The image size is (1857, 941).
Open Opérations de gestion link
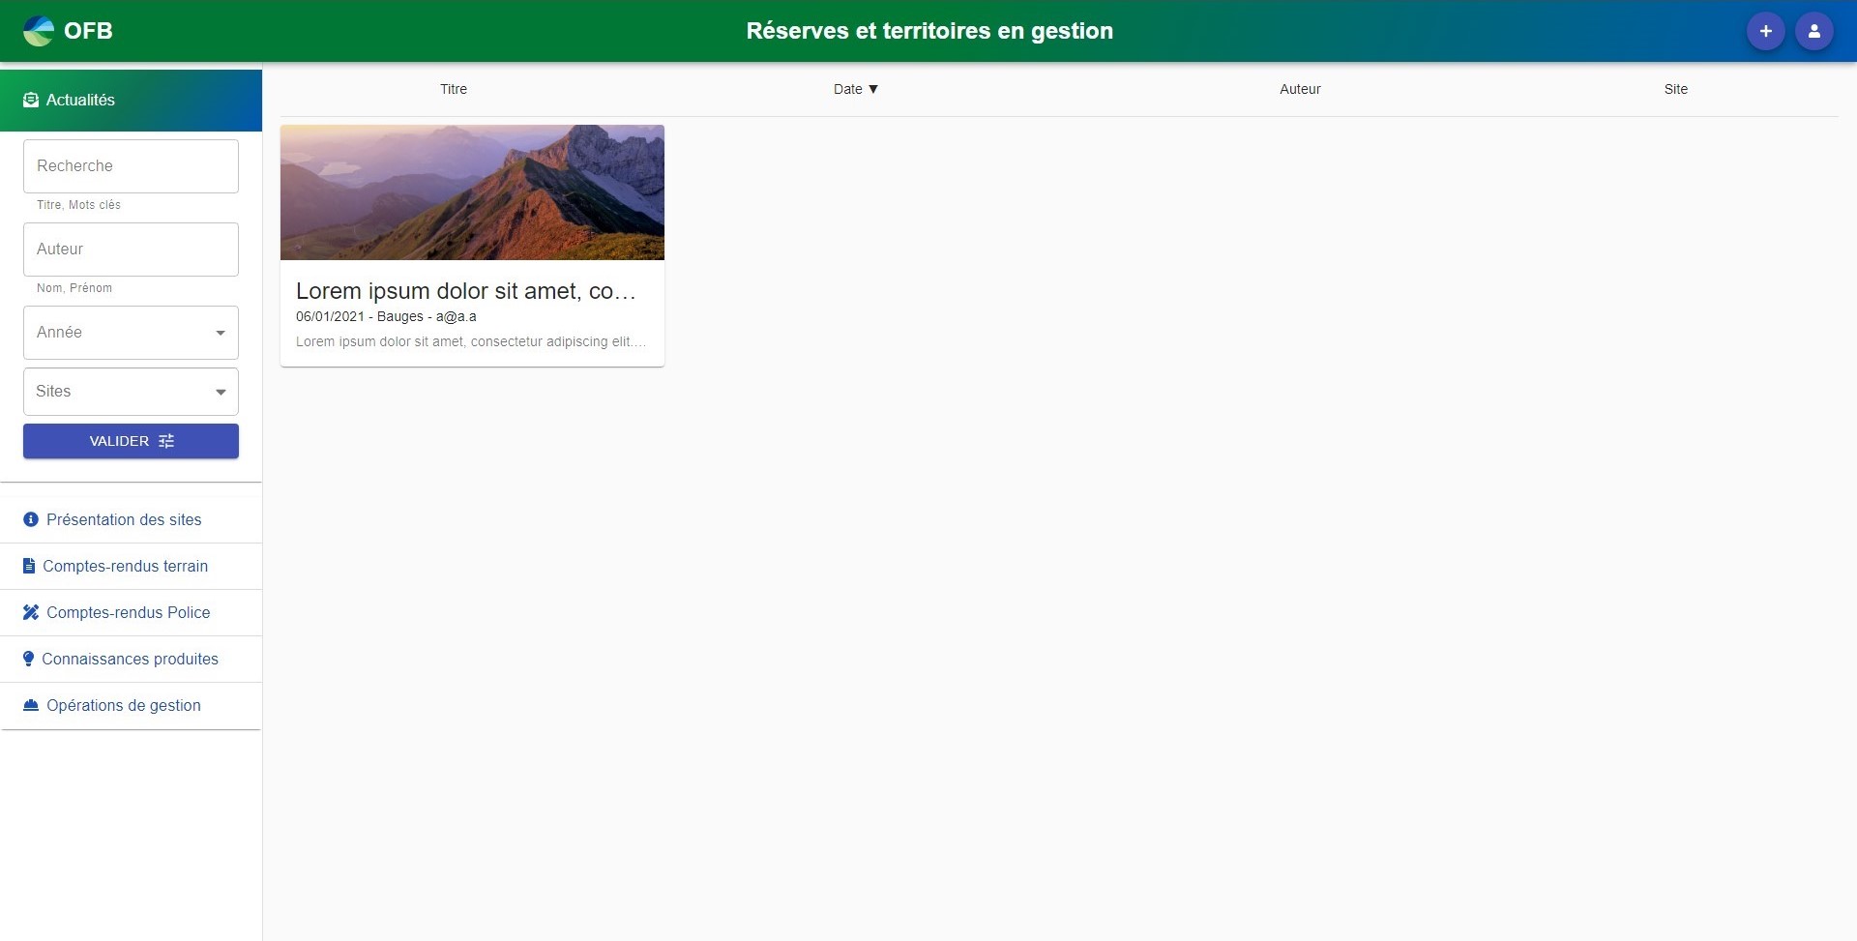tap(124, 705)
